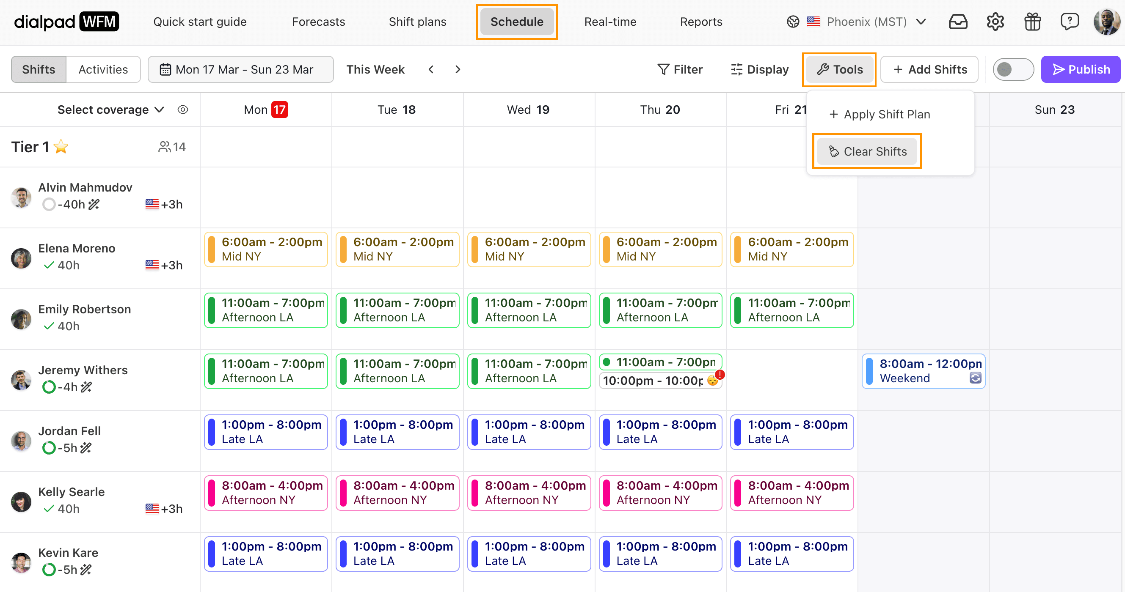Open the Phoenix (MST) timezone dropdown

click(x=866, y=22)
